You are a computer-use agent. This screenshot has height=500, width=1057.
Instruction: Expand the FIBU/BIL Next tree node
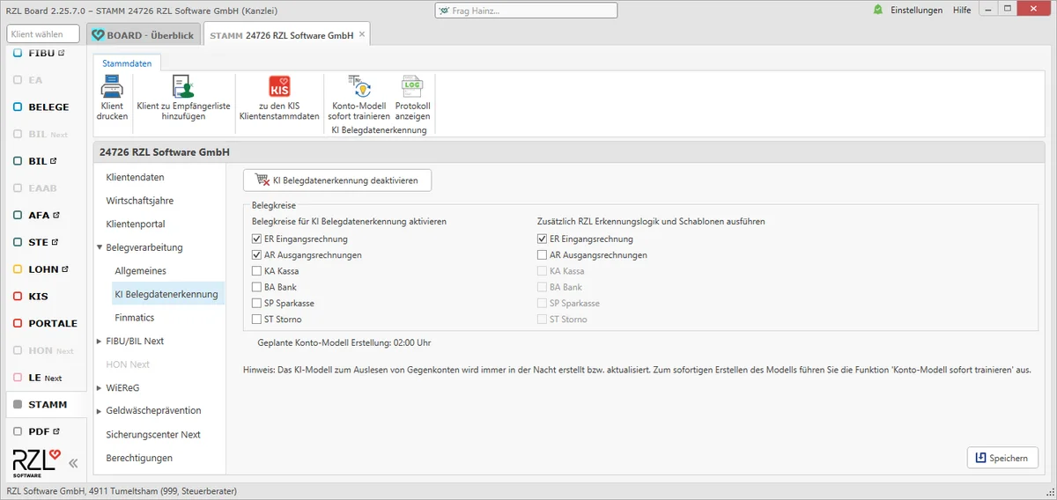100,342
